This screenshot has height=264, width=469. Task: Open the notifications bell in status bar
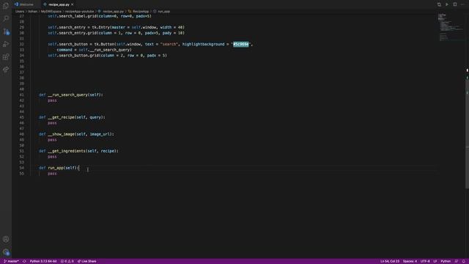tap(464, 261)
